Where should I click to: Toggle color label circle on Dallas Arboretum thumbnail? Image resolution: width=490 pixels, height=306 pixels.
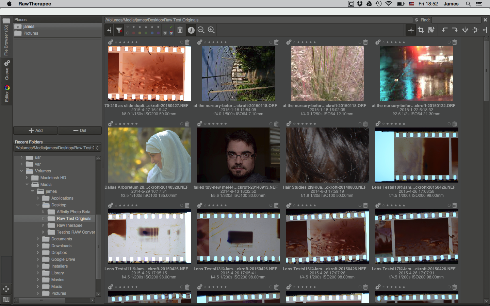tap(182, 124)
